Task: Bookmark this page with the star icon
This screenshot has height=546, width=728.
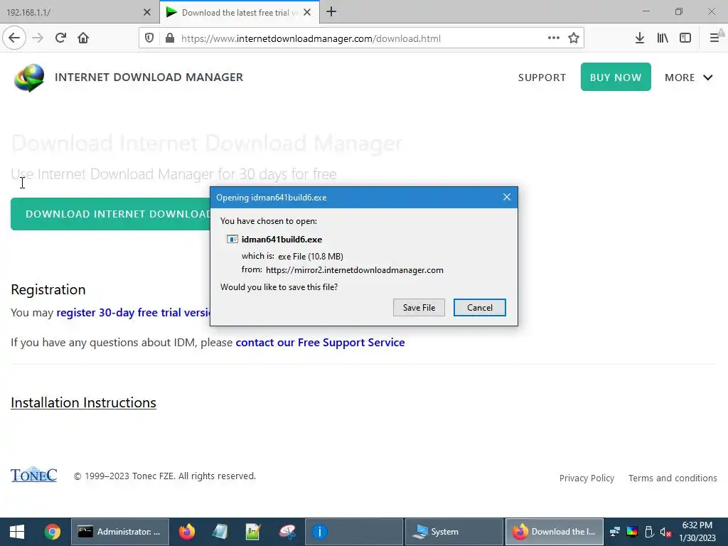Action: click(574, 38)
